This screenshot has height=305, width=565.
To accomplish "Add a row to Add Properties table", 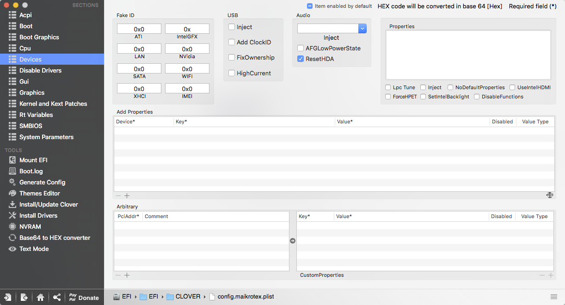I will (127, 195).
